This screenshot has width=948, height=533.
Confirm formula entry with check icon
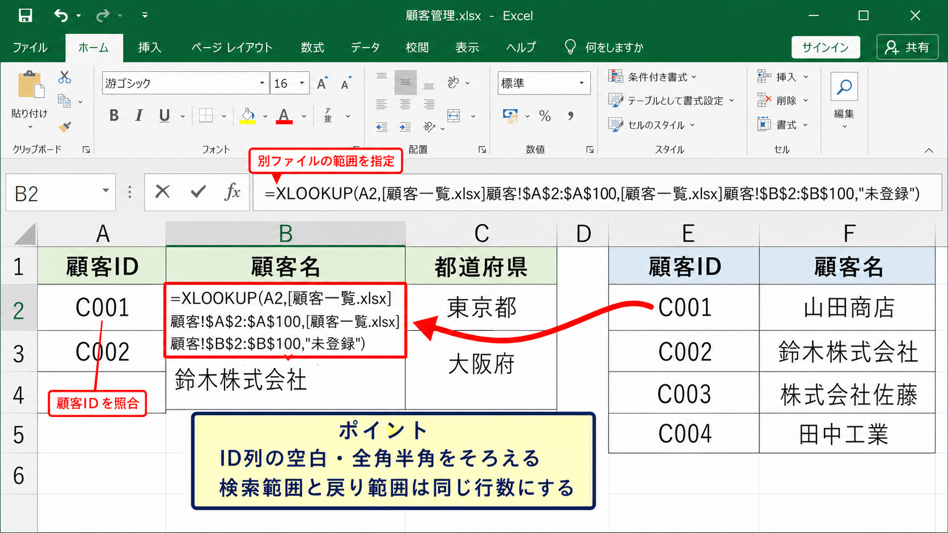[198, 192]
